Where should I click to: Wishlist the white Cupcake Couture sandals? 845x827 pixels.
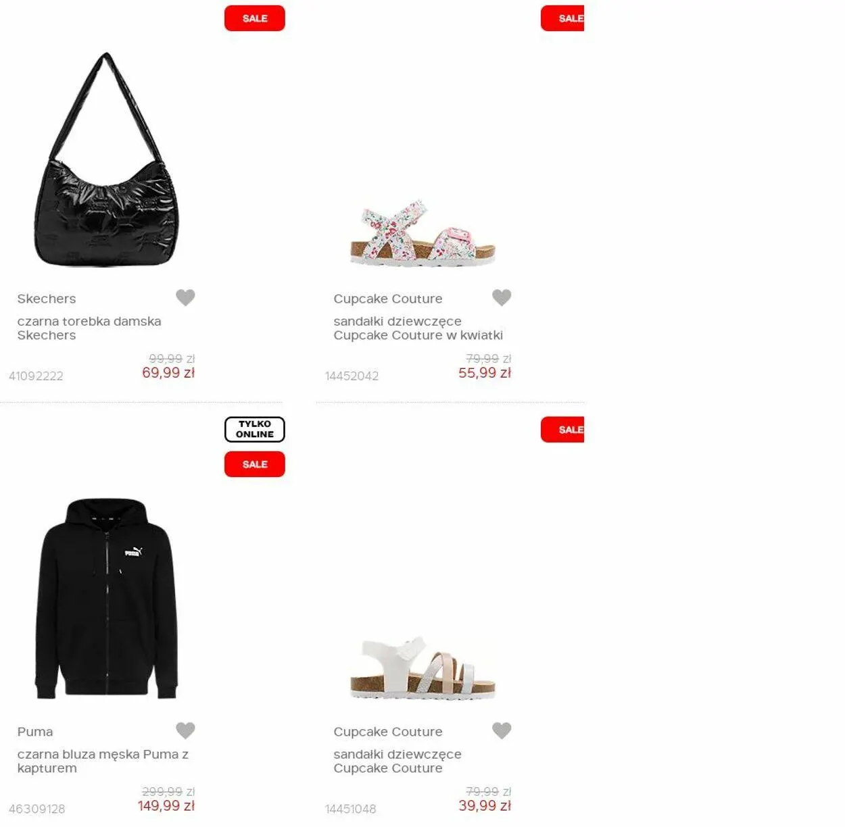point(502,730)
